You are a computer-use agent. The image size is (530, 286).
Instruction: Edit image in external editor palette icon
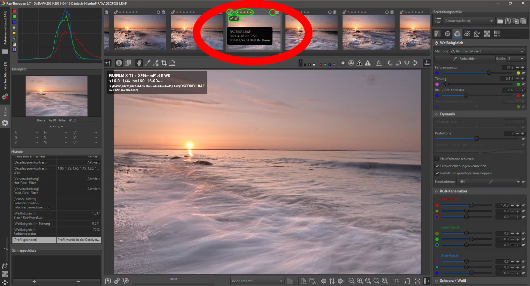tap(126, 281)
